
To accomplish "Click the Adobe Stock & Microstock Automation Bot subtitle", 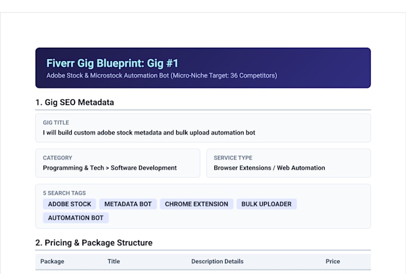I will 162,76.
